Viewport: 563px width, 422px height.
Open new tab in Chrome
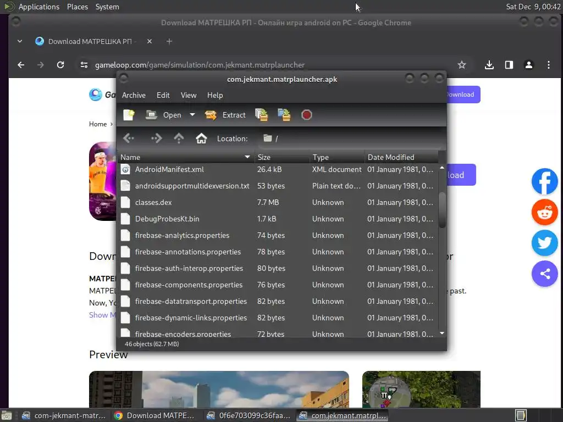click(169, 42)
